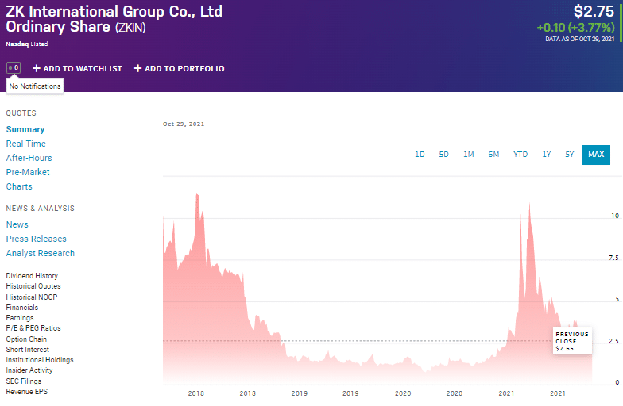Click the 2018 price peak on chart
The height and width of the screenshot is (406, 623).
pos(197,195)
